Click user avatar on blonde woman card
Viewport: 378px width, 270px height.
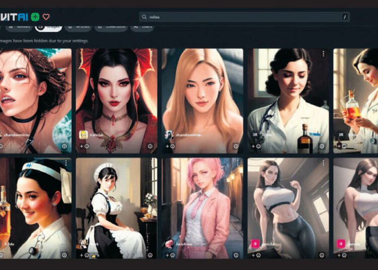[x=169, y=135]
